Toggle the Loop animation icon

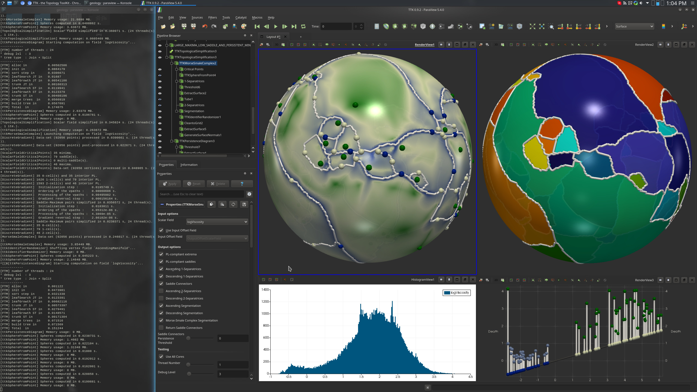(303, 26)
